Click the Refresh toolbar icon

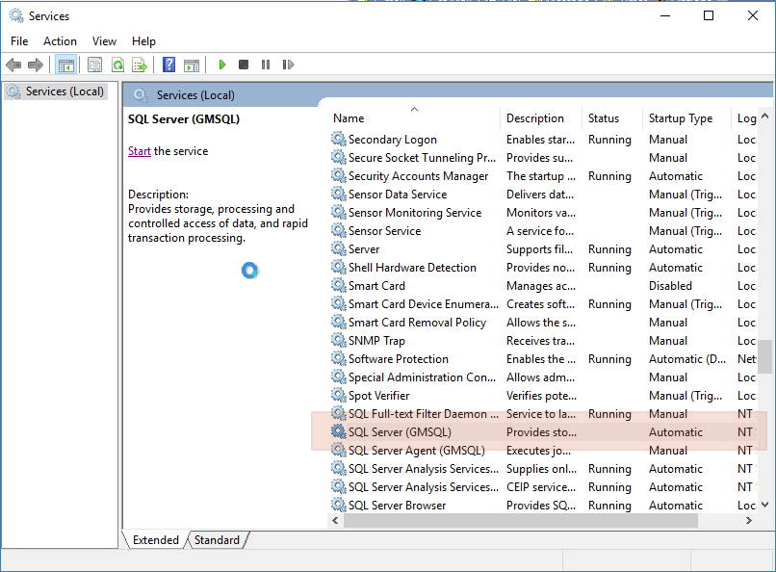point(117,65)
